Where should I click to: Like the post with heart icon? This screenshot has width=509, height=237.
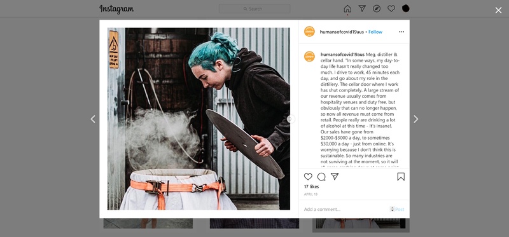(x=308, y=177)
